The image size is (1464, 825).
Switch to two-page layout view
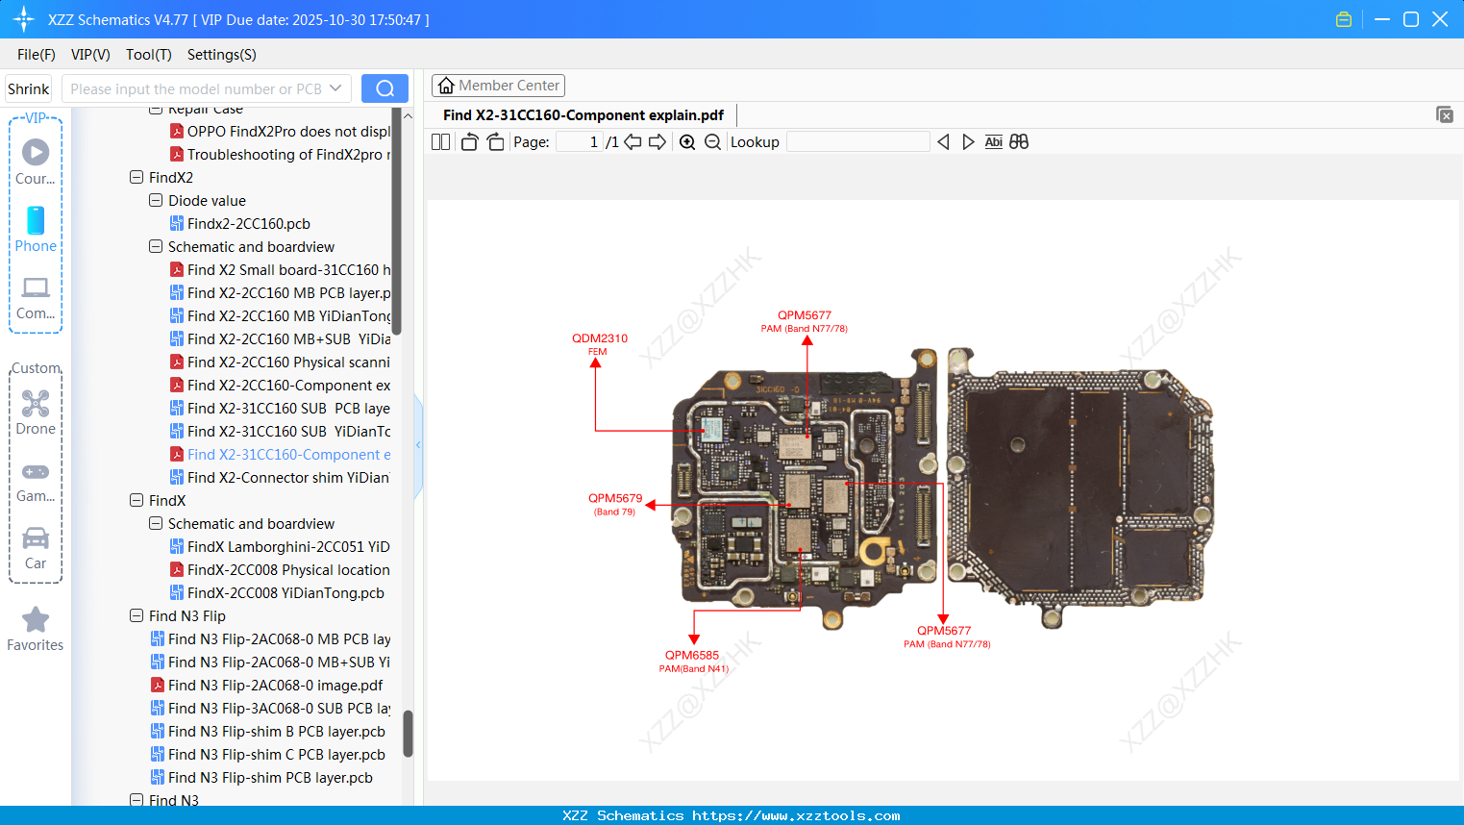coord(439,141)
